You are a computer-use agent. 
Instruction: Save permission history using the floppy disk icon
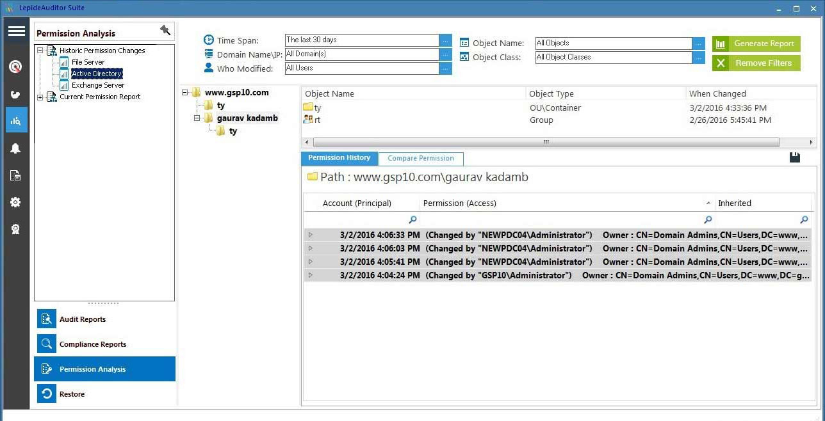(x=795, y=157)
